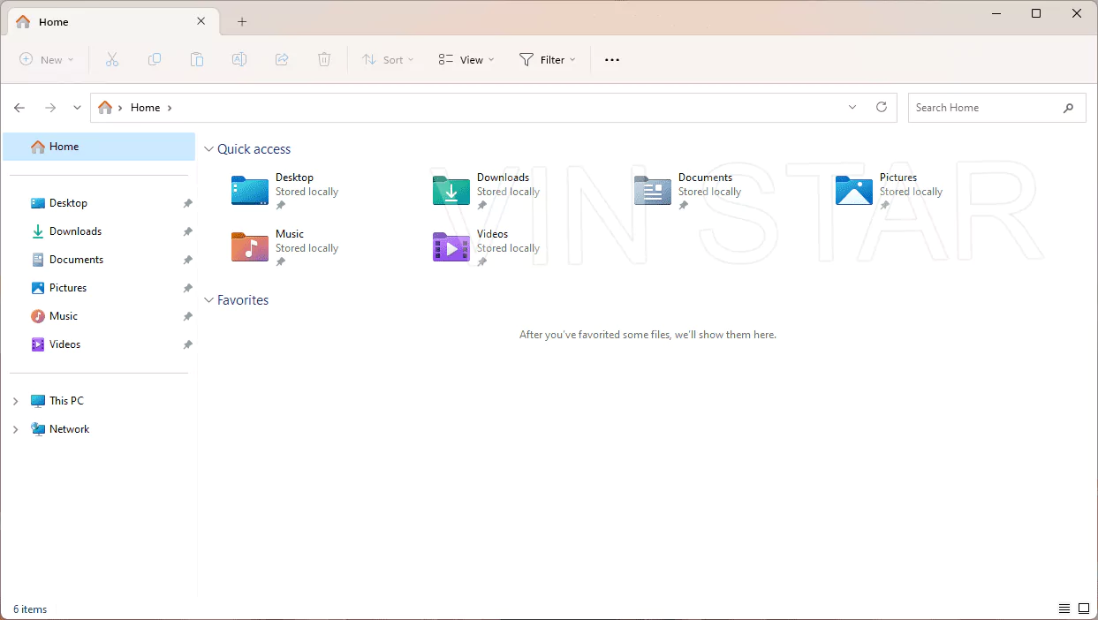Click the Rename icon in toolbar
1098x620 pixels.
pos(239,60)
